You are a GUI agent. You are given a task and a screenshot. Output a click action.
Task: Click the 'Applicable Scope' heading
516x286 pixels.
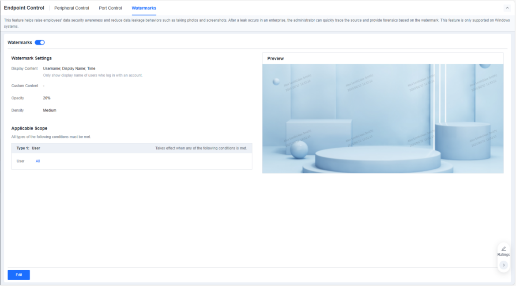click(x=29, y=128)
